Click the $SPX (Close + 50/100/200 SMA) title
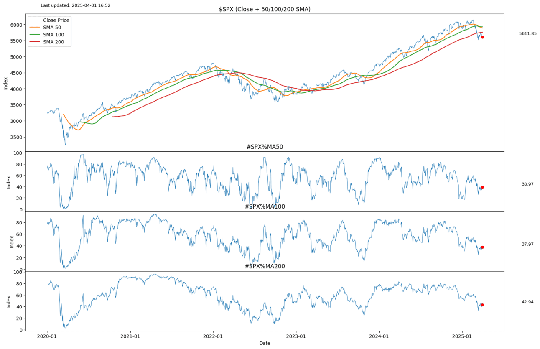The width and height of the screenshot is (540, 349). [265, 9]
